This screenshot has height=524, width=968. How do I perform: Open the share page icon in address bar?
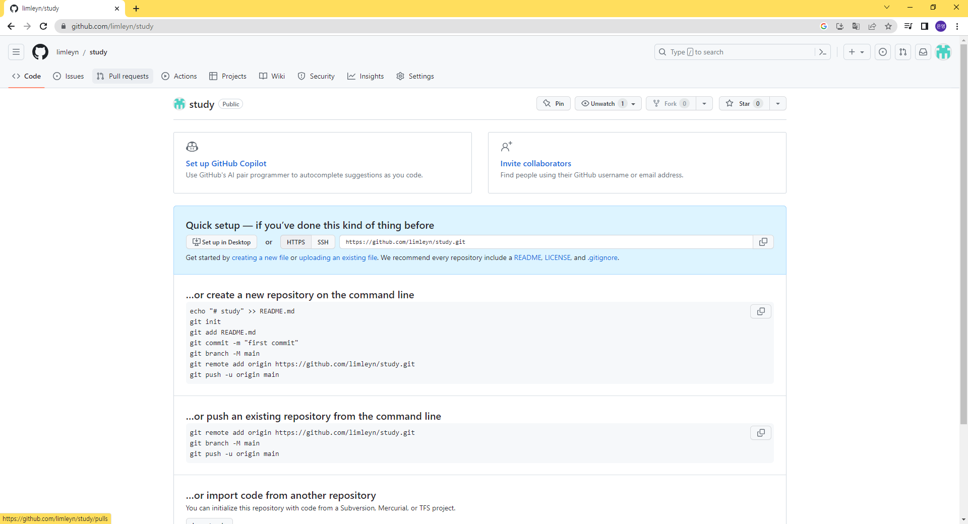872,26
